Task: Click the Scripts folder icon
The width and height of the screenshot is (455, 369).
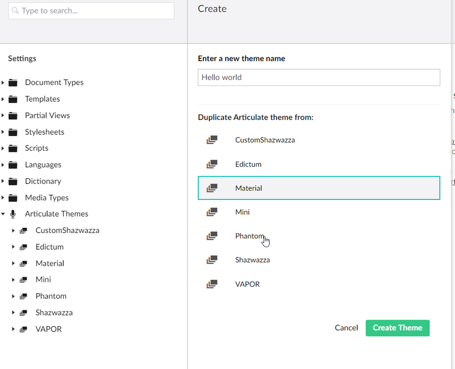Action: coord(13,148)
